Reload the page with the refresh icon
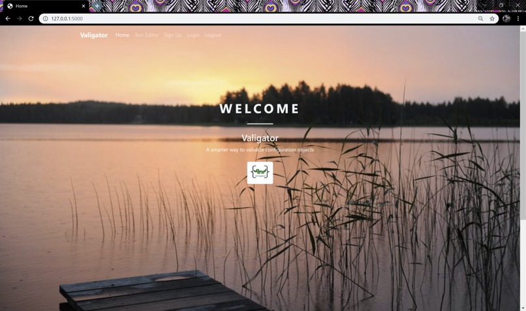The height and width of the screenshot is (311, 526). click(x=31, y=19)
